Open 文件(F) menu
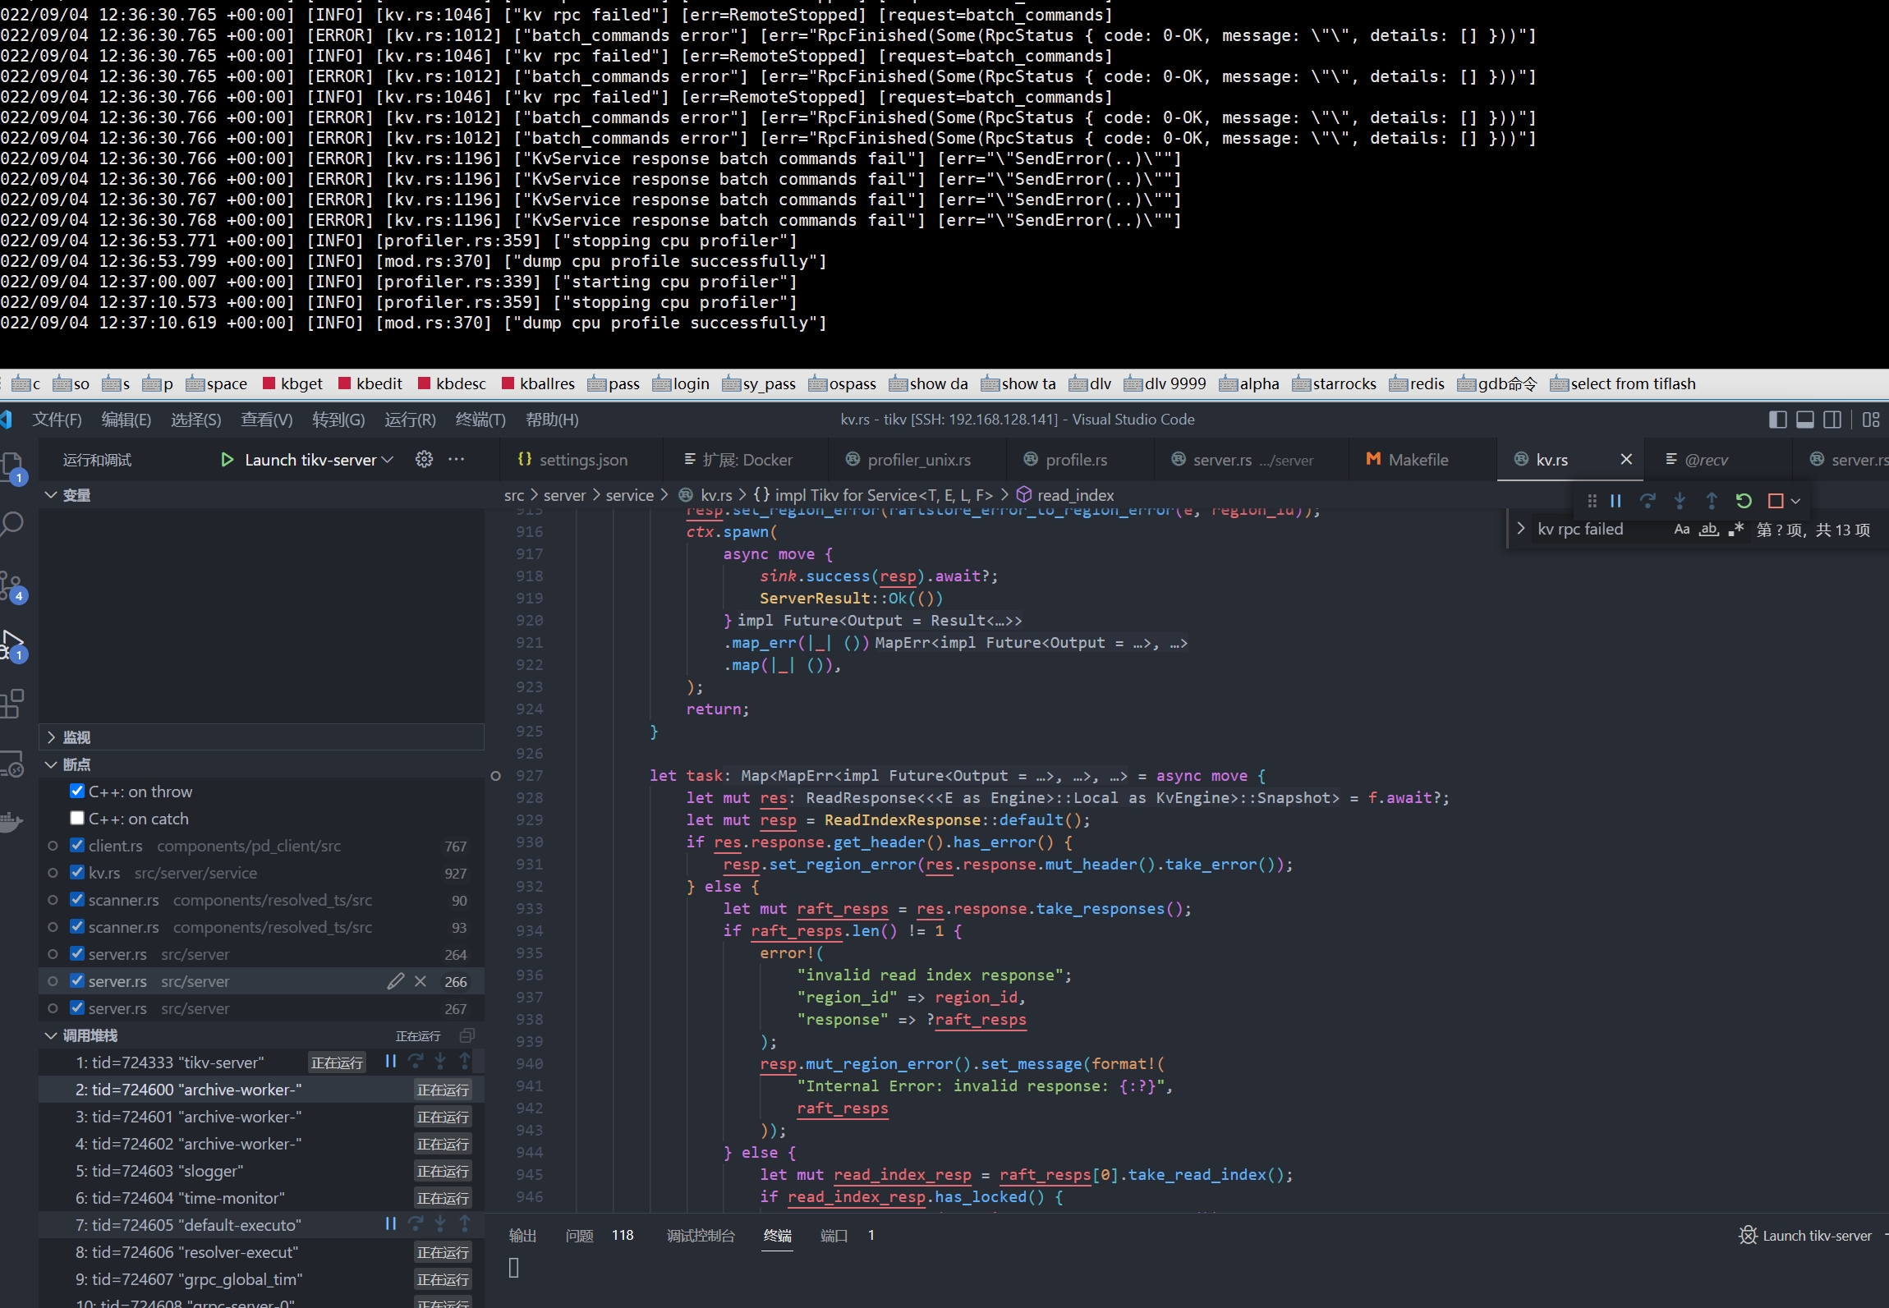 (57, 420)
